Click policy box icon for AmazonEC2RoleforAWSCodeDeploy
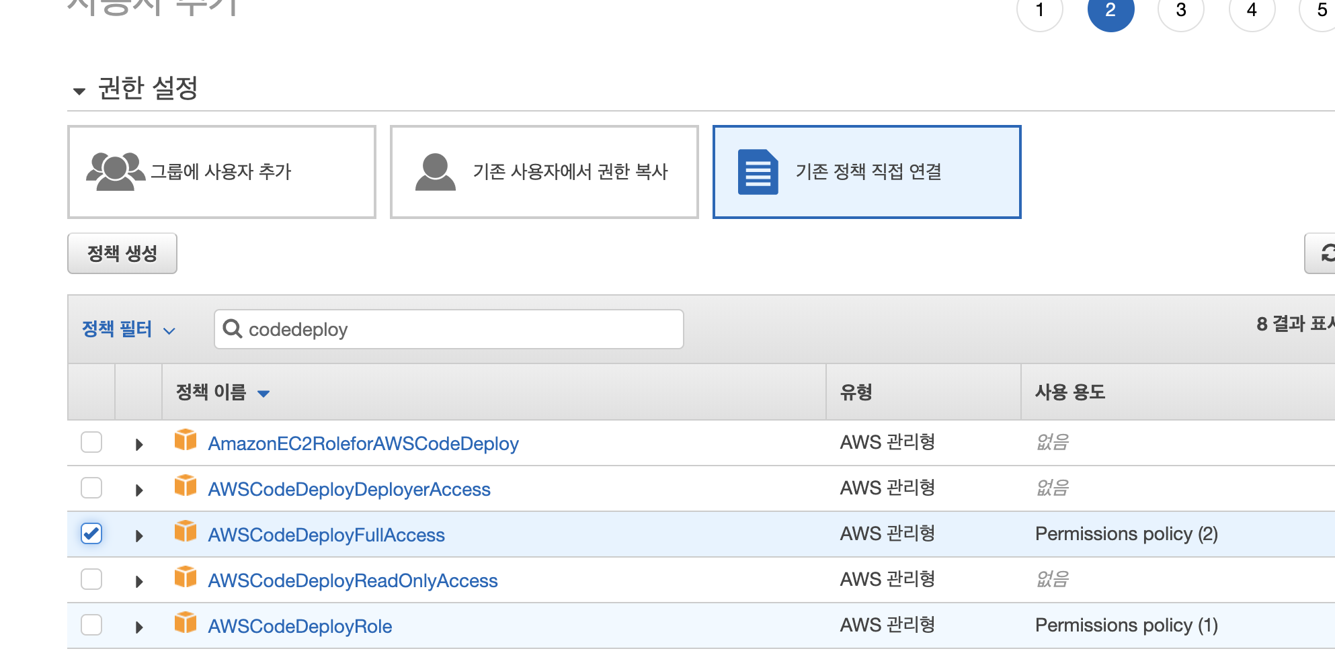This screenshot has height=653, width=1335. (x=186, y=440)
